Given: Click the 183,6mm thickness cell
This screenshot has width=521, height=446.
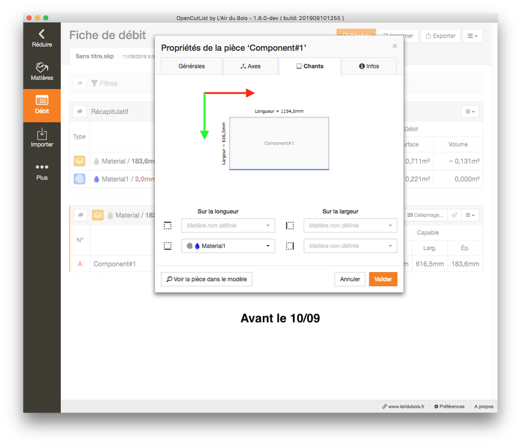Looking at the screenshot, I should (465, 264).
